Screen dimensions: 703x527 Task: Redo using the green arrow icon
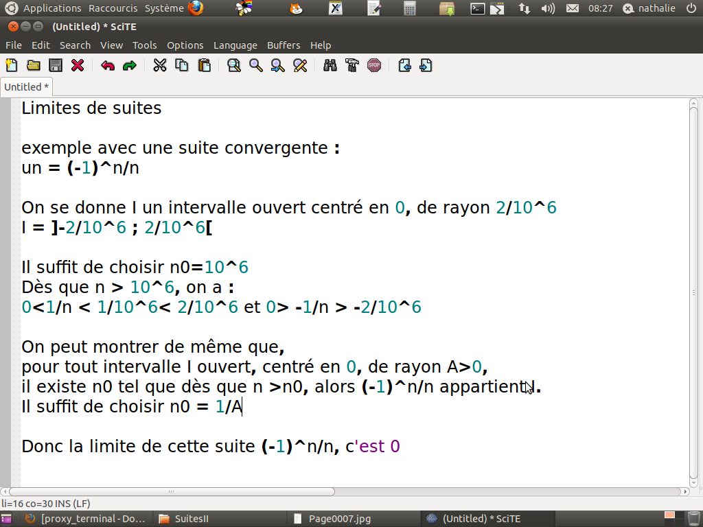tap(129, 66)
